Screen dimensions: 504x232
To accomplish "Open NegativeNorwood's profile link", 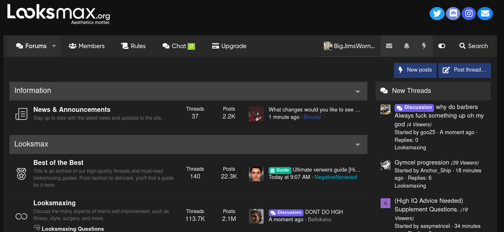I will (x=336, y=177).
